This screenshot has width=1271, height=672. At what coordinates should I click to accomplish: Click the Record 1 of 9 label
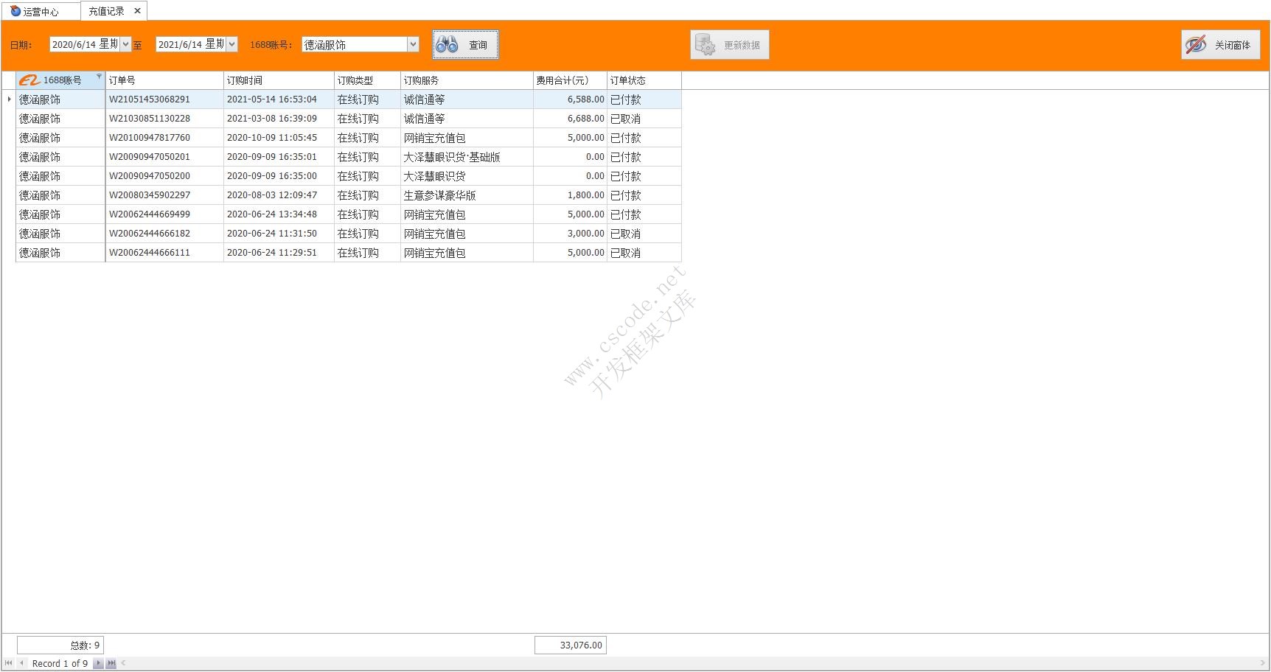point(60,663)
